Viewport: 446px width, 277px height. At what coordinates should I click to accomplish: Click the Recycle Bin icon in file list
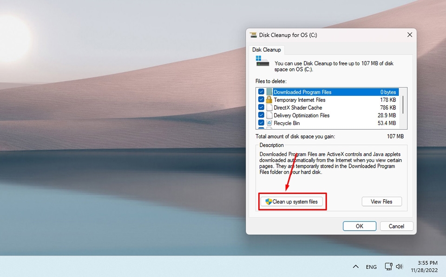[269, 123]
